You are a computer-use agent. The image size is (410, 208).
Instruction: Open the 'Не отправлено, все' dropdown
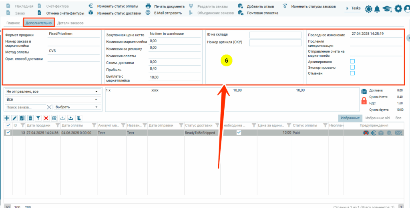tap(52, 92)
